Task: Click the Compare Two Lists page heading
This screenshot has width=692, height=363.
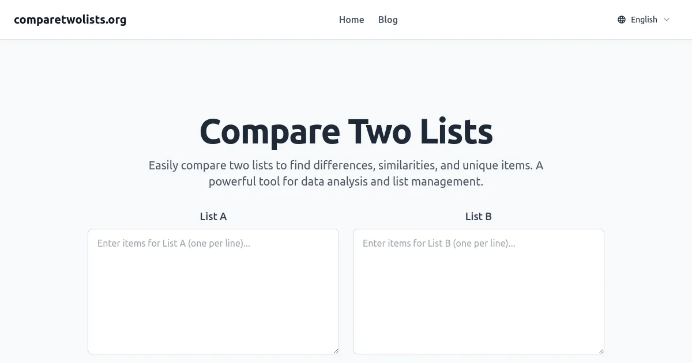Action: point(346,131)
